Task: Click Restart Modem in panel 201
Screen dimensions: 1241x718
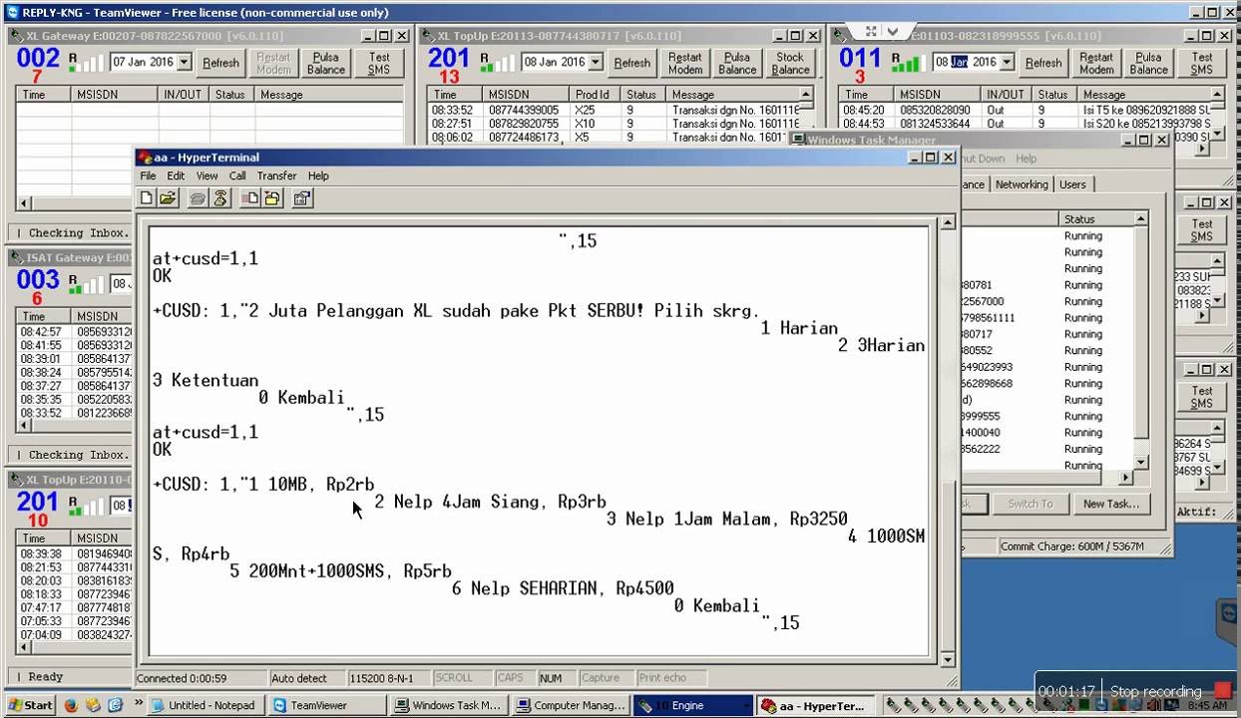Action: (684, 63)
